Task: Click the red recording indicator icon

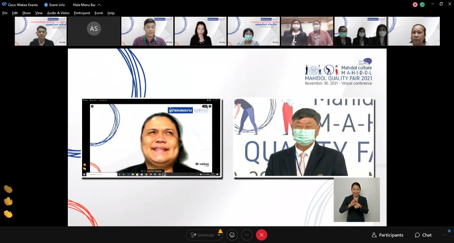Action: point(415,4)
